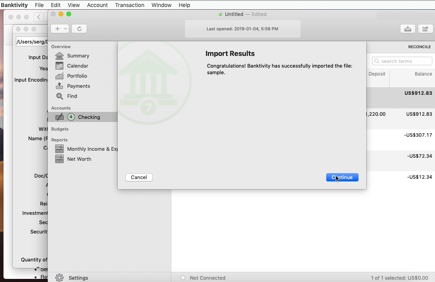Toggle the Not Connected status indicator

183,278
